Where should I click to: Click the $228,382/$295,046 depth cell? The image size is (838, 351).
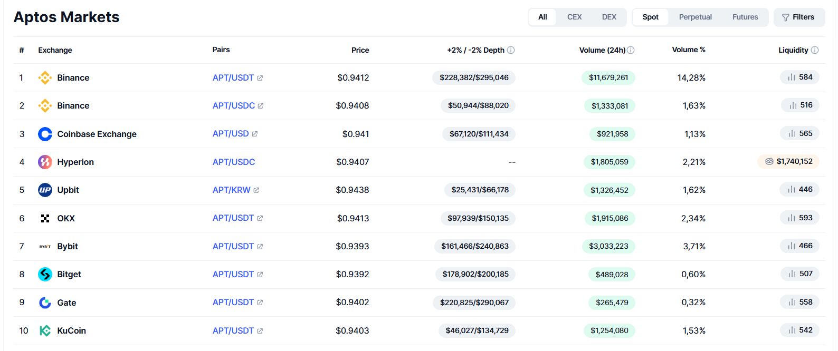tap(474, 77)
